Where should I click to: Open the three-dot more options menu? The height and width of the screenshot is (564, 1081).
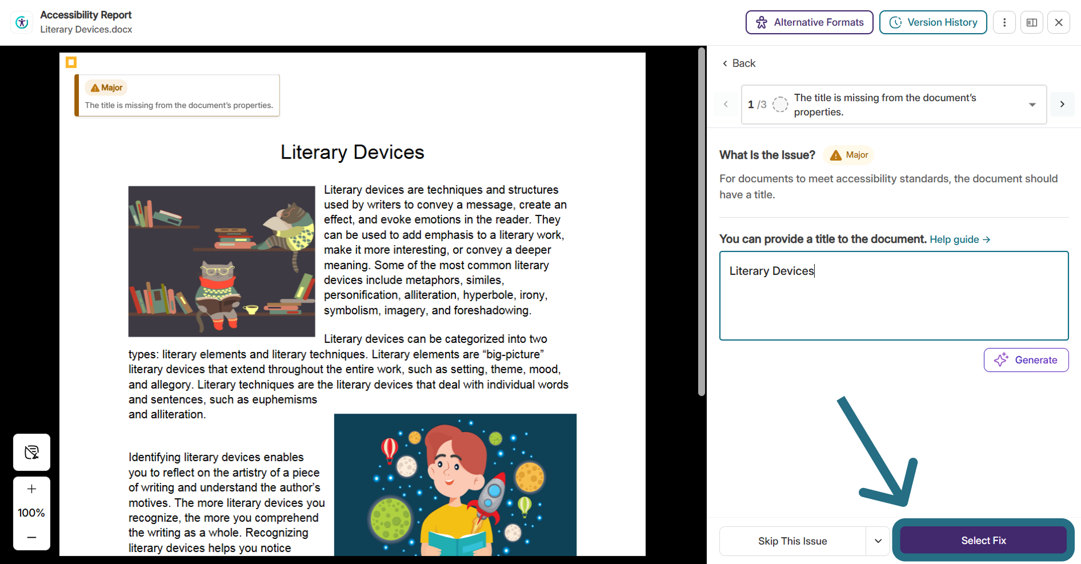[x=1004, y=22]
